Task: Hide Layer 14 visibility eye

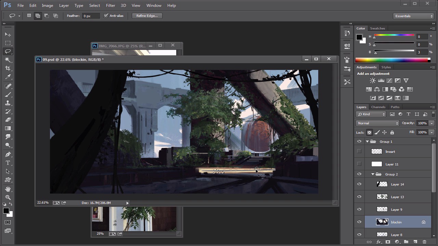Action: (359, 184)
